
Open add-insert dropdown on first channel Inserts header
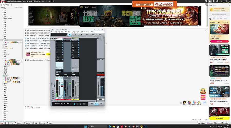tap(60, 39)
